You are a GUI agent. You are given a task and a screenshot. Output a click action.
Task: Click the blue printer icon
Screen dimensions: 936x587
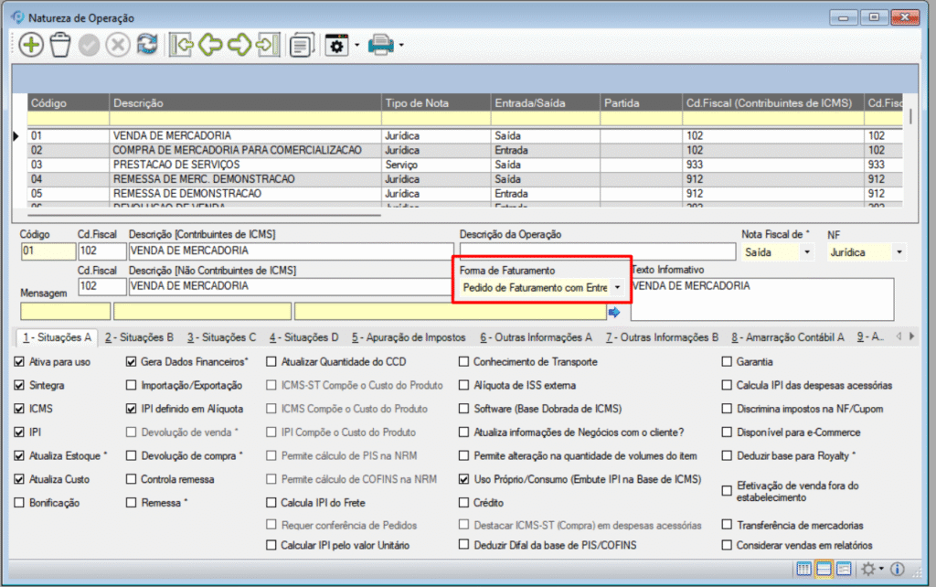[x=380, y=45]
